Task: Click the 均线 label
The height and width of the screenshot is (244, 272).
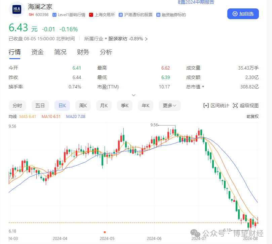Action: pyautogui.click(x=13, y=117)
